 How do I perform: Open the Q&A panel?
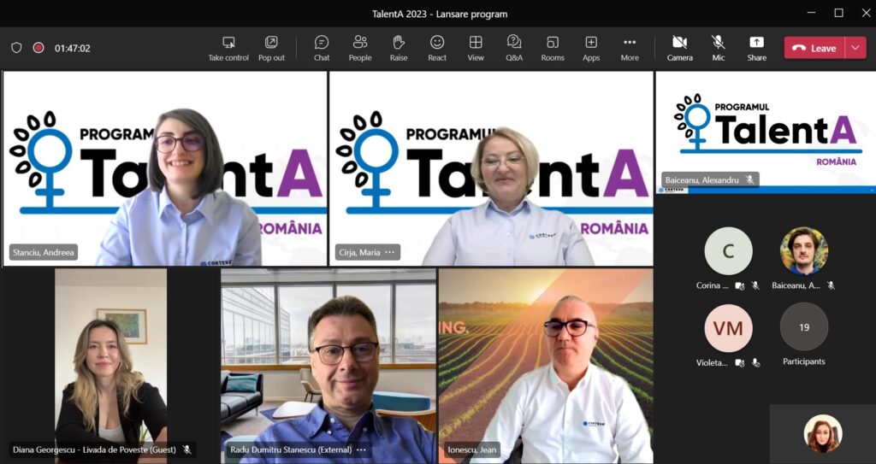click(514, 49)
